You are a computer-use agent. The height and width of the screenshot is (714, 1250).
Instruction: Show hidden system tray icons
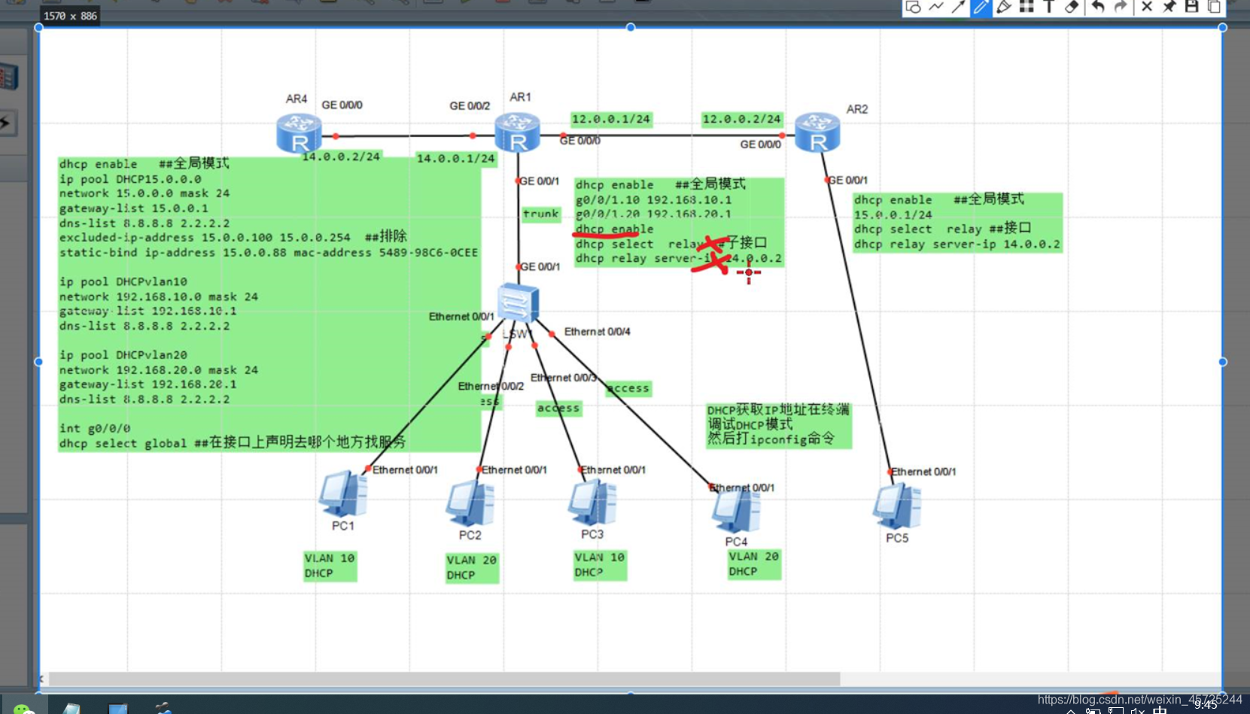[x=1070, y=710]
